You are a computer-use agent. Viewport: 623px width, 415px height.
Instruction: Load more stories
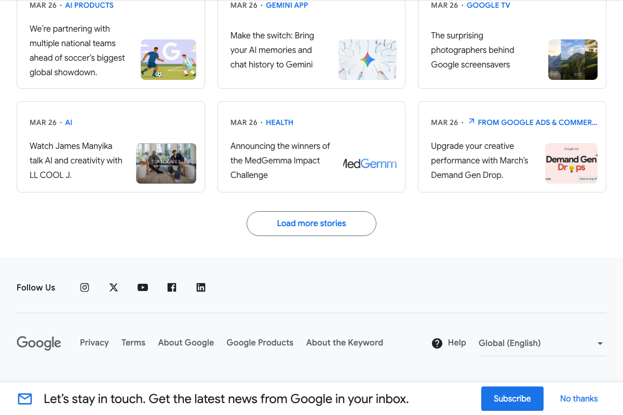(311, 224)
